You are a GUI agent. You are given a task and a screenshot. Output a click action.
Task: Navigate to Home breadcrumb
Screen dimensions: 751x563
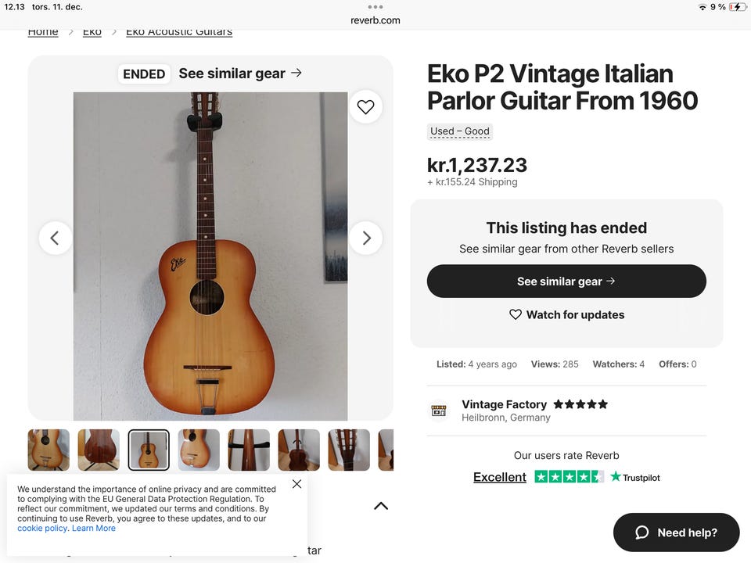tap(43, 32)
